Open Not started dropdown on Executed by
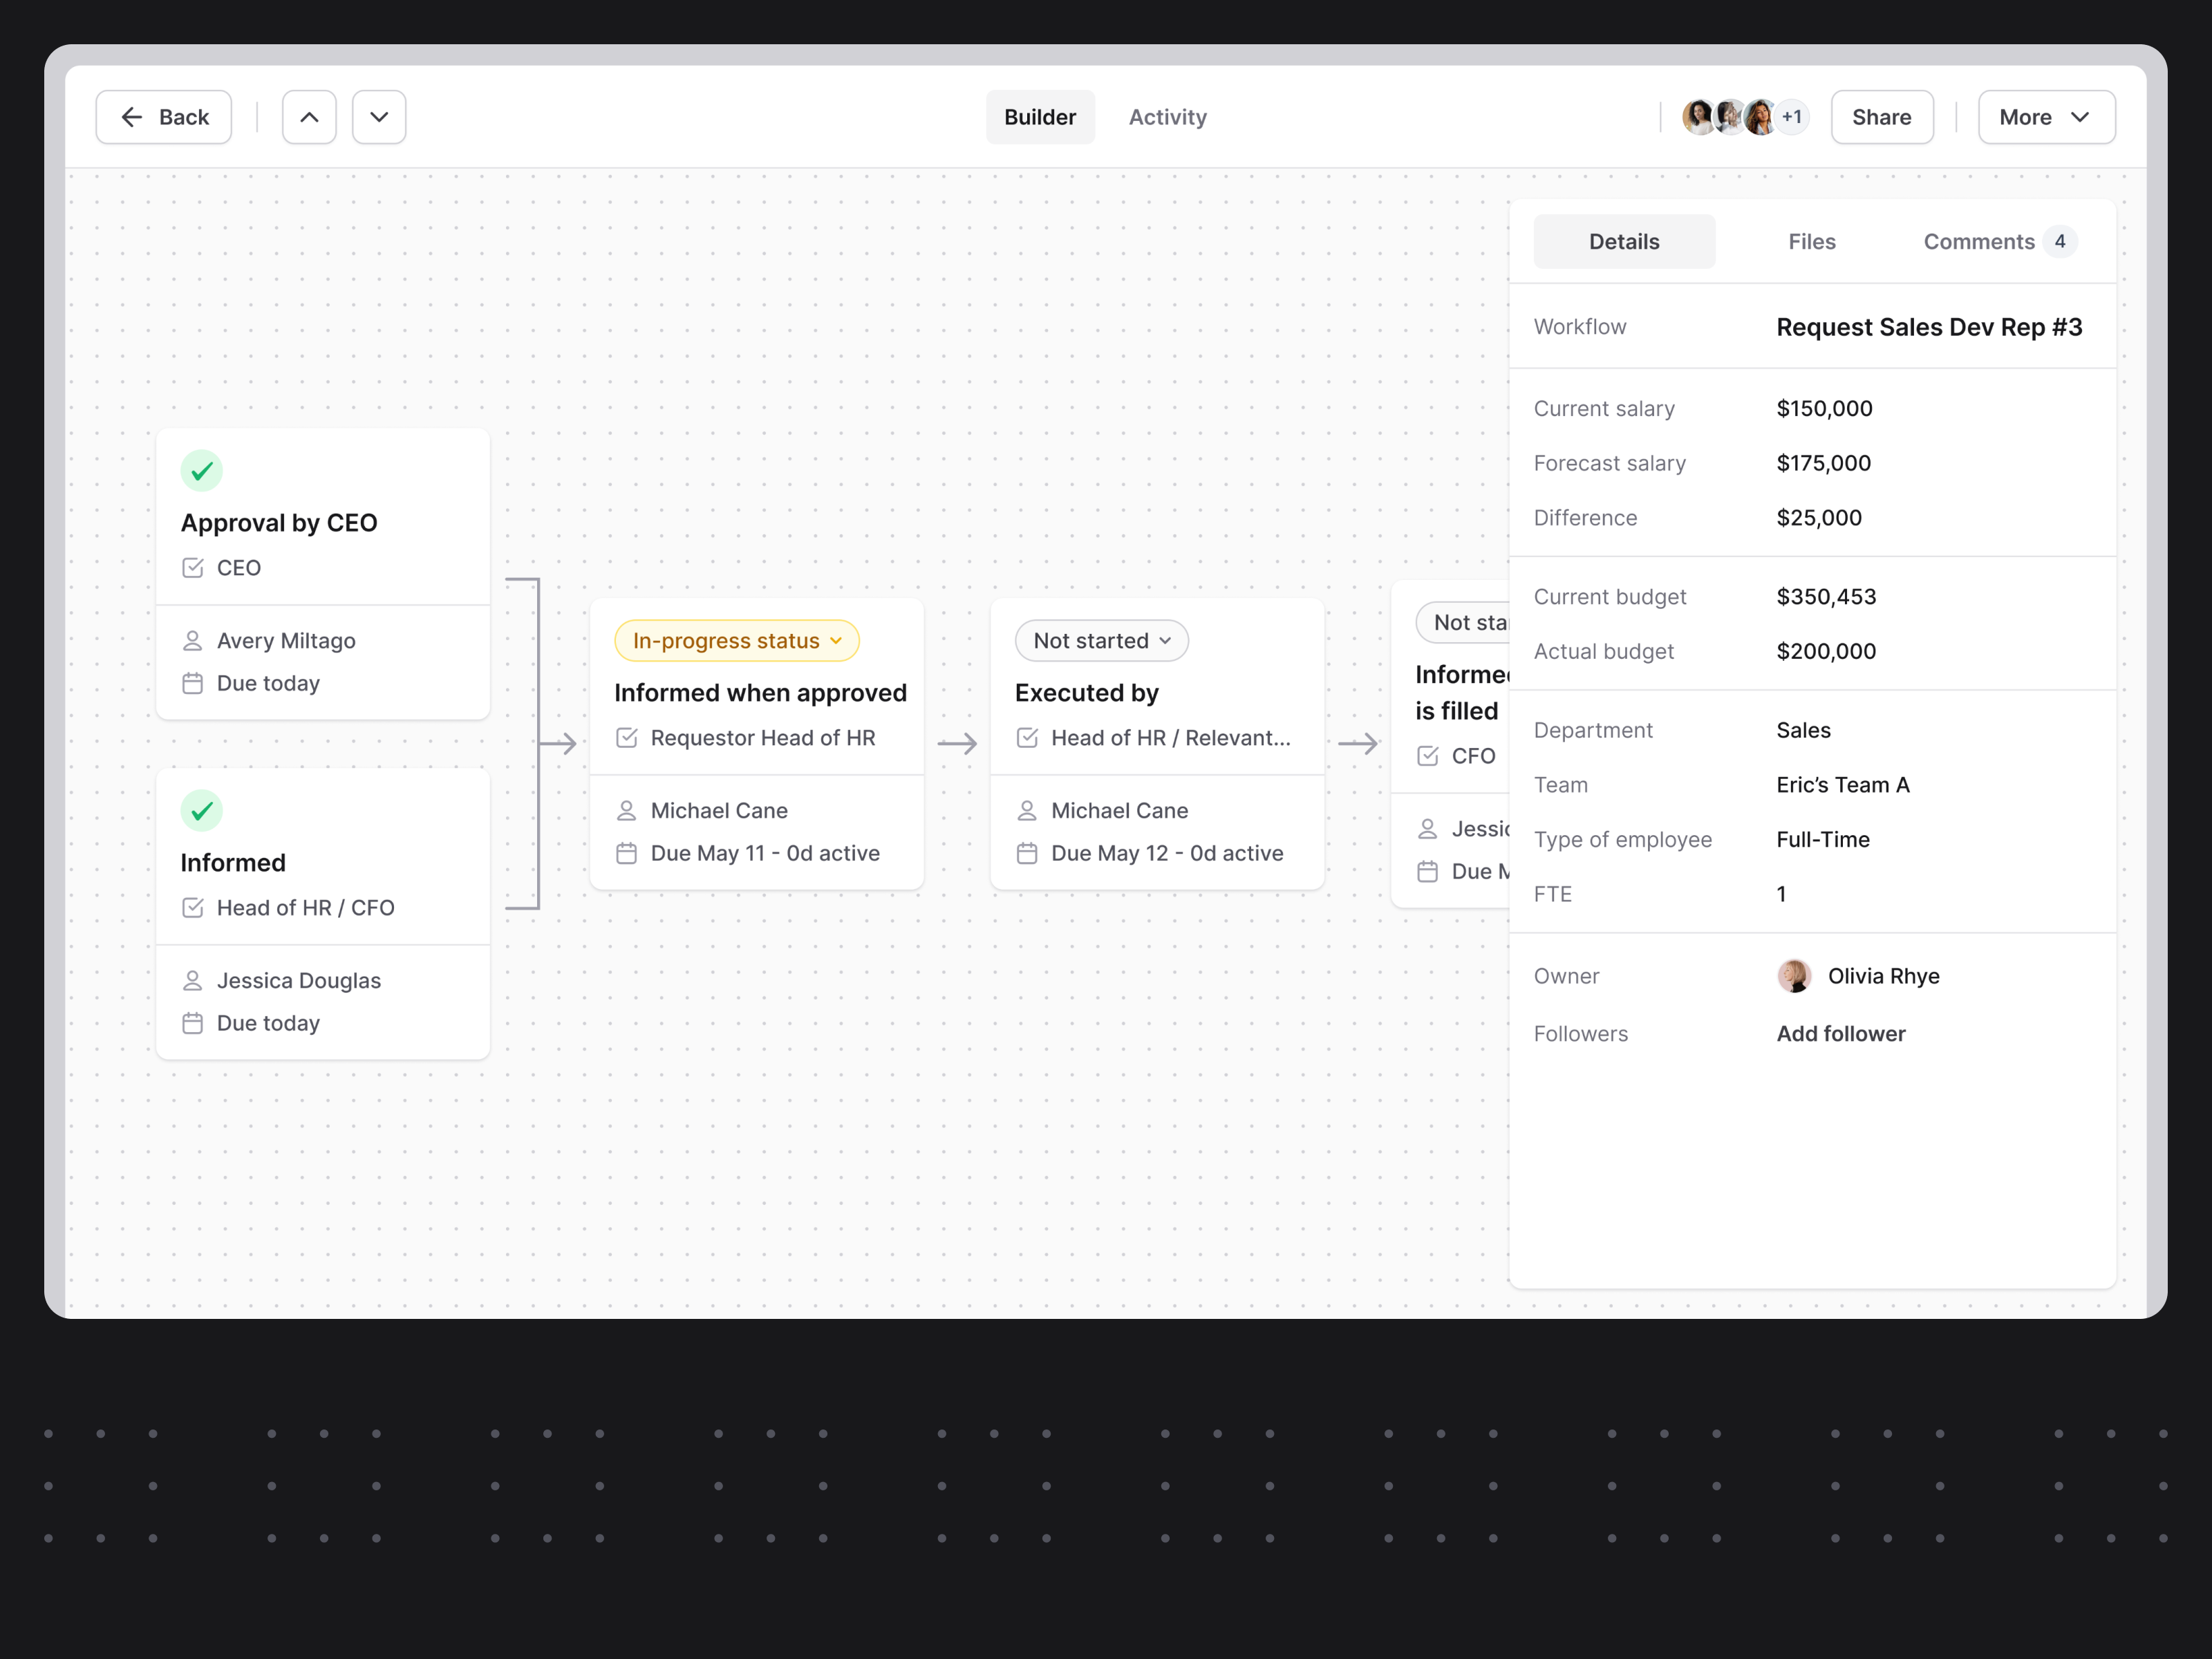 1102,640
